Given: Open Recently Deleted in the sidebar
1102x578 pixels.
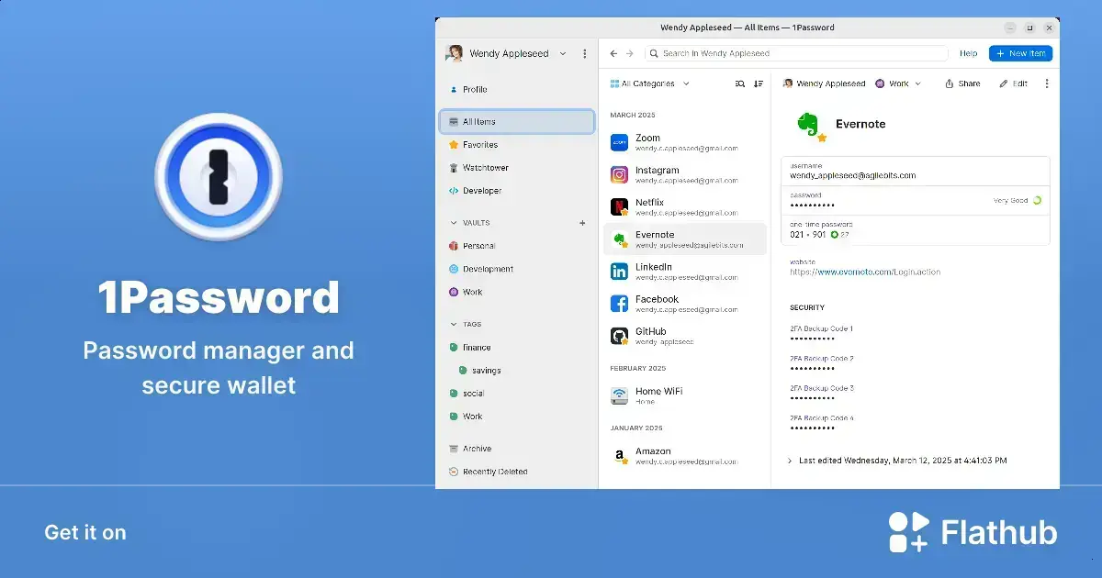Looking at the screenshot, I should point(517,472).
